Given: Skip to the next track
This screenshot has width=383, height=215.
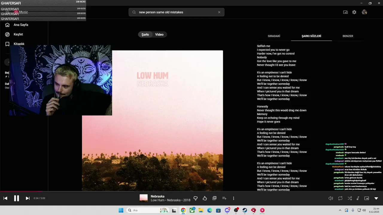Looking at the screenshot, I should tap(28, 198).
